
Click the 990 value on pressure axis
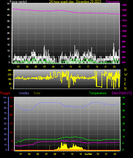pyautogui.click(x=124, y=47)
